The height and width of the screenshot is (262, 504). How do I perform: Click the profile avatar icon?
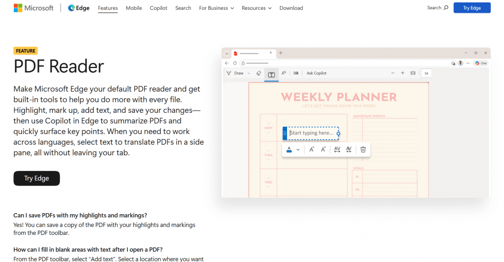[461, 64]
